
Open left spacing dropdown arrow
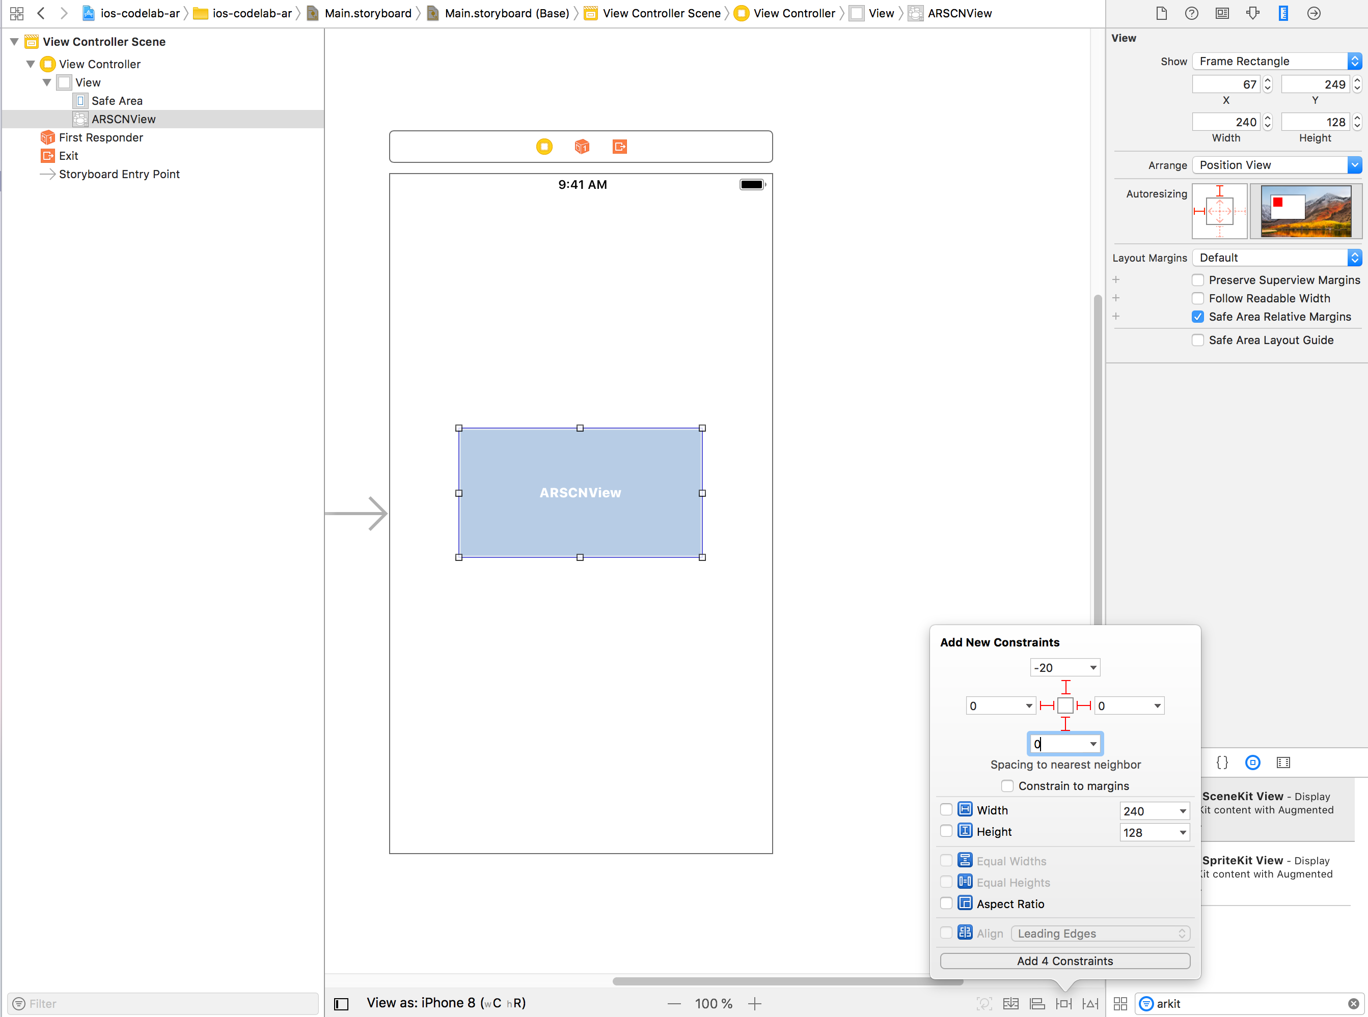pyautogui.click(x=1029, y=706)
